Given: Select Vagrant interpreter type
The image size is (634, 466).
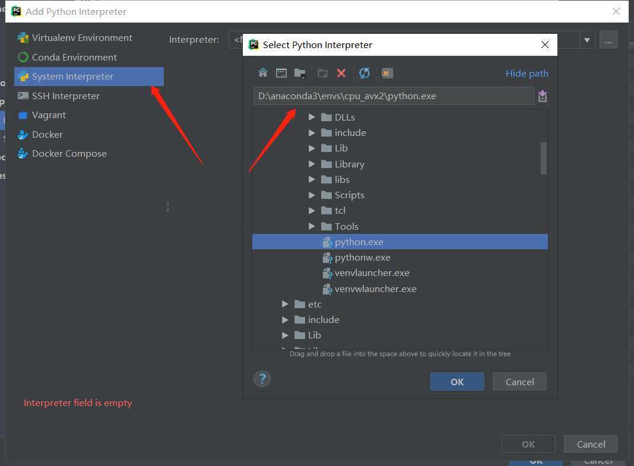Looking at the screenshot, I should [x=89, y=115].
